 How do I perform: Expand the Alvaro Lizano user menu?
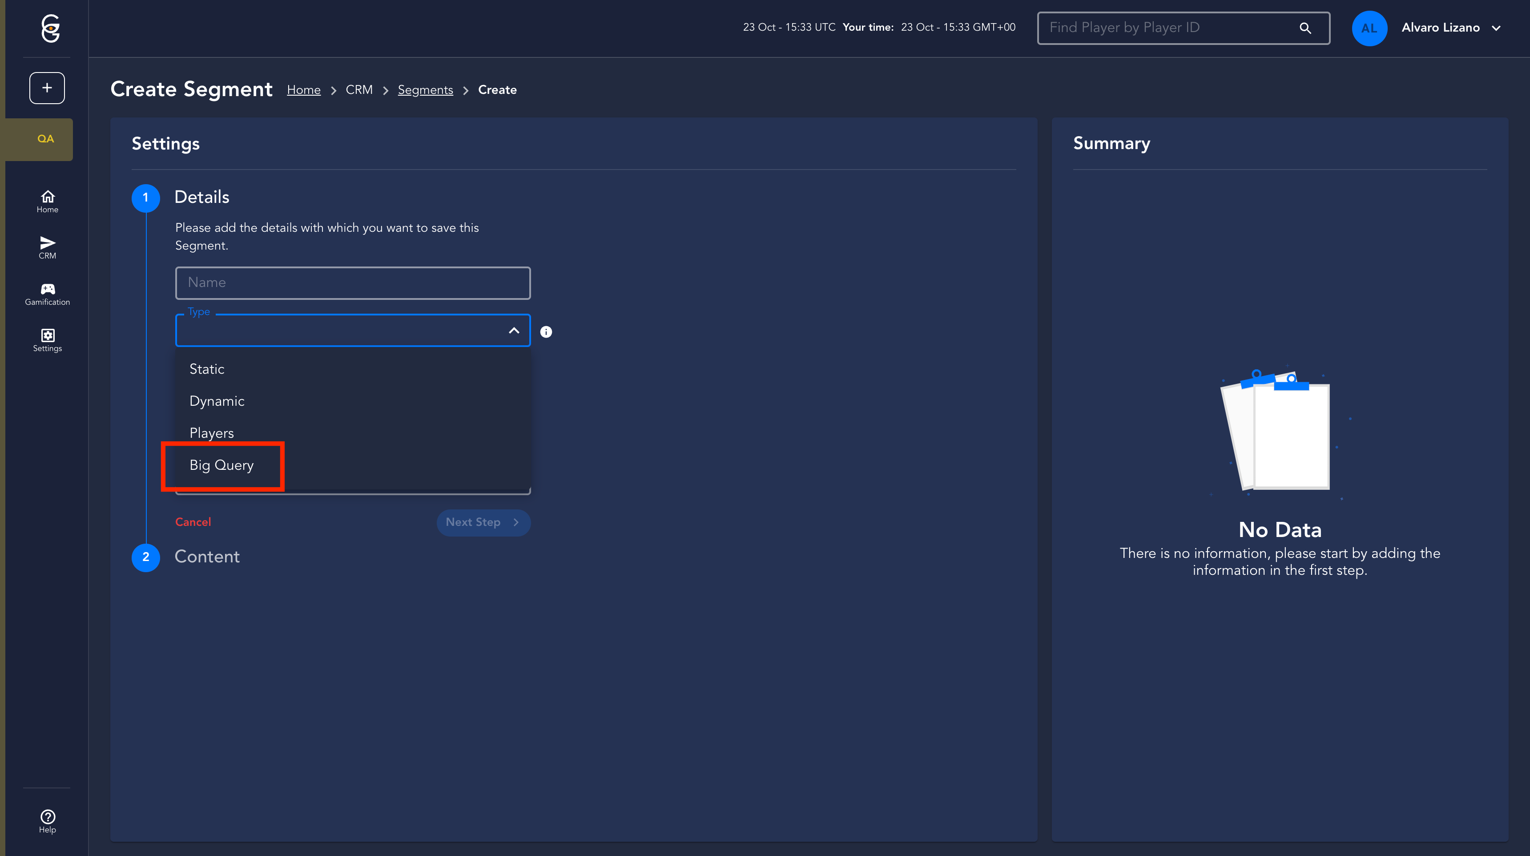[x=1496, y=28]
